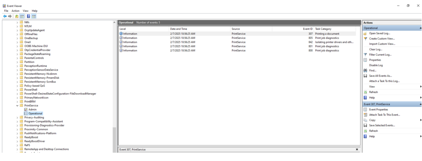This screenshot has height=161, width=422.
Task: Click Disable Log in the Actions pane
Action: pyautogui.click(x=376, y=65)
